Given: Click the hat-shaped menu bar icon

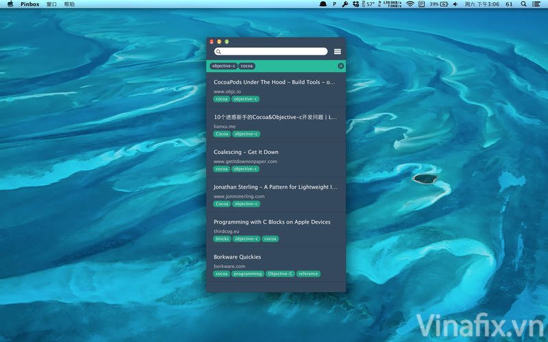Looking at the screenshot, I should (323, 4).
